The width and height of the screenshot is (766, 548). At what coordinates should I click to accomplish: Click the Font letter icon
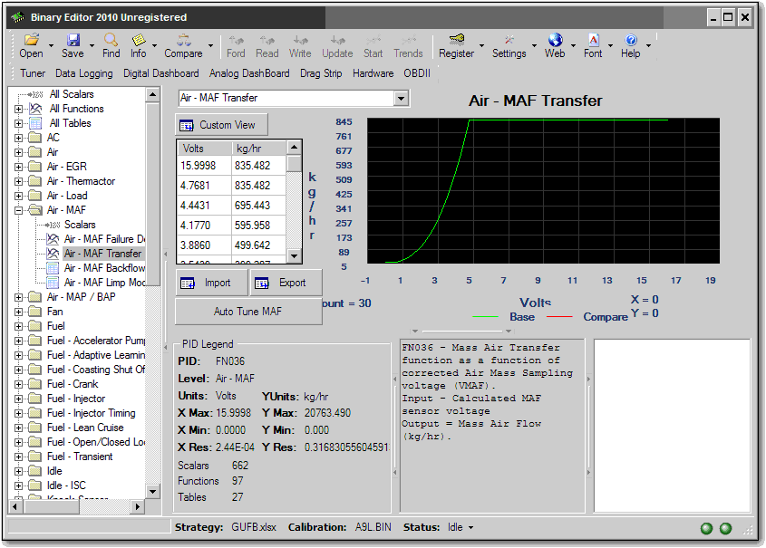(x=593, y=40)
